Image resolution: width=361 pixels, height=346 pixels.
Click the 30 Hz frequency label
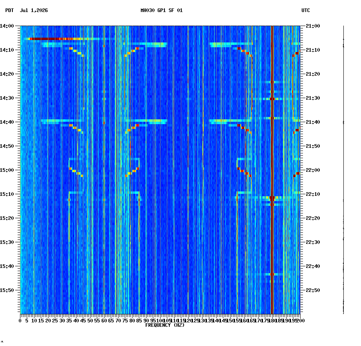62,321
